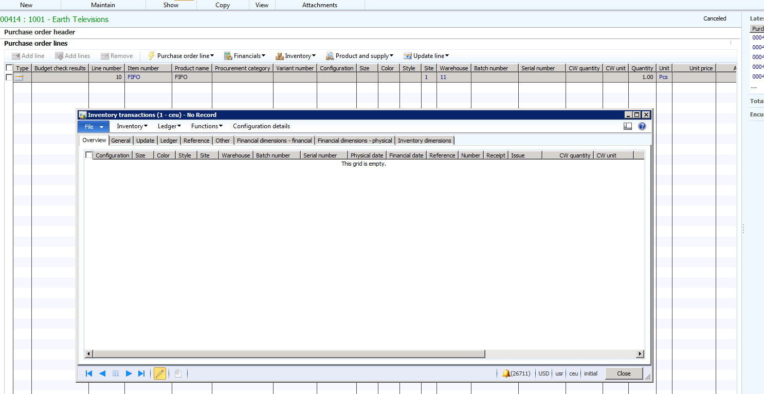This screenshot has width=764, height=394.
Task: Go to first record navigation arrow
Action: [x=89, y=373]
